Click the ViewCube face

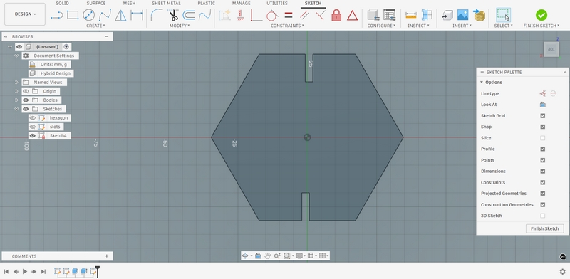click(551, 49)
